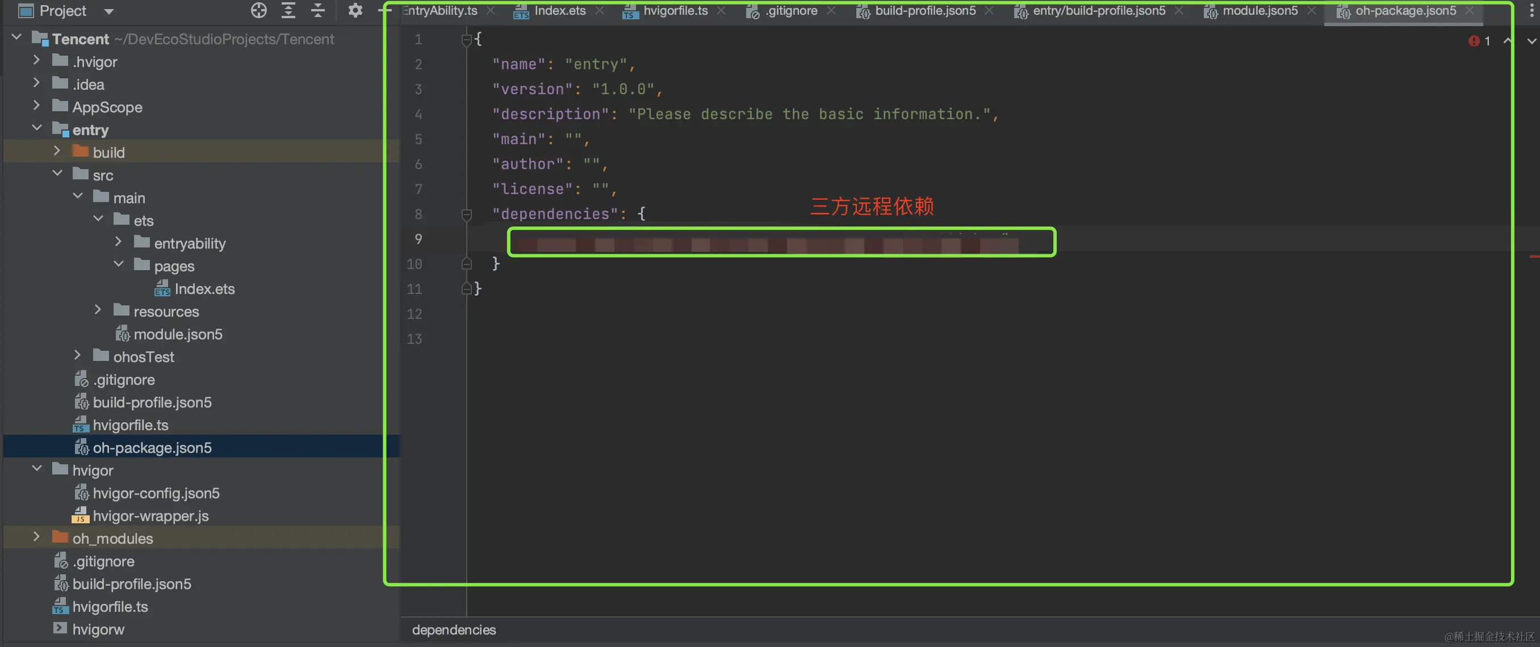Click the error indicator icon in editor

(x=1474, y=41)
